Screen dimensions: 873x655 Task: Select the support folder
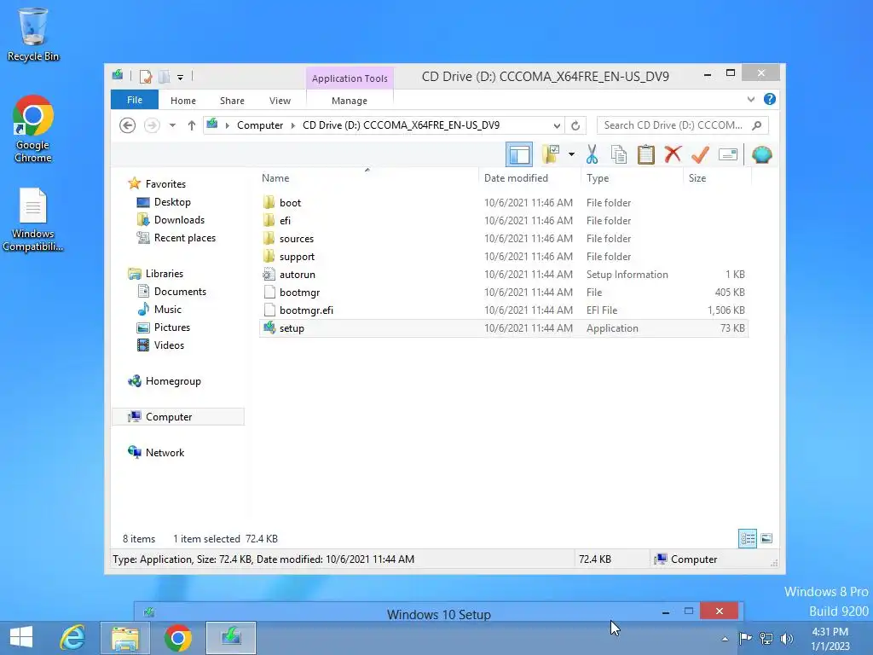[503, 256]
